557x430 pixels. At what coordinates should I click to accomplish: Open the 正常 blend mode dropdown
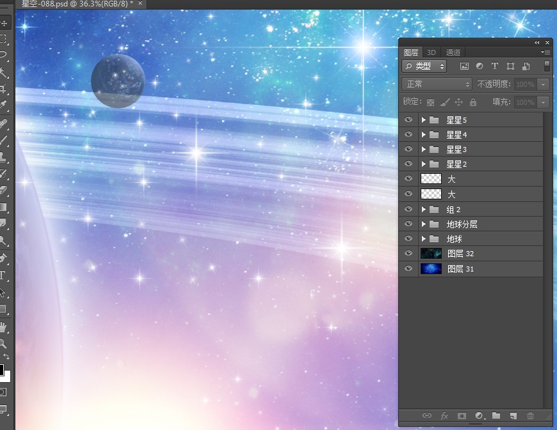(x=437, y=84)
